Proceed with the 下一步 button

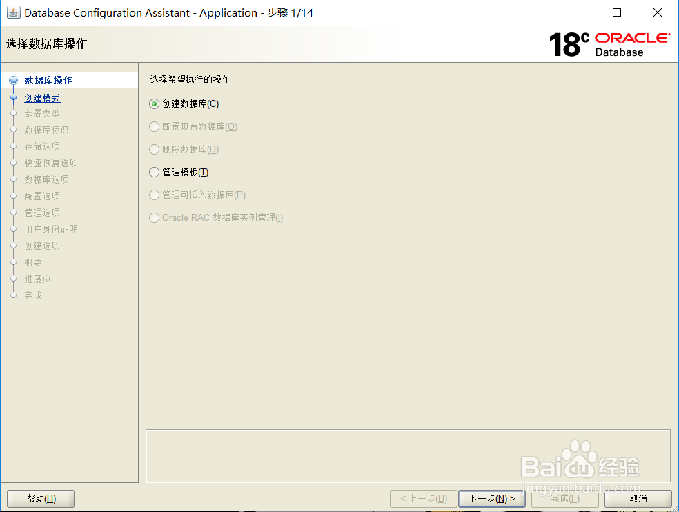pyautogui.click(x=491, y=498)
